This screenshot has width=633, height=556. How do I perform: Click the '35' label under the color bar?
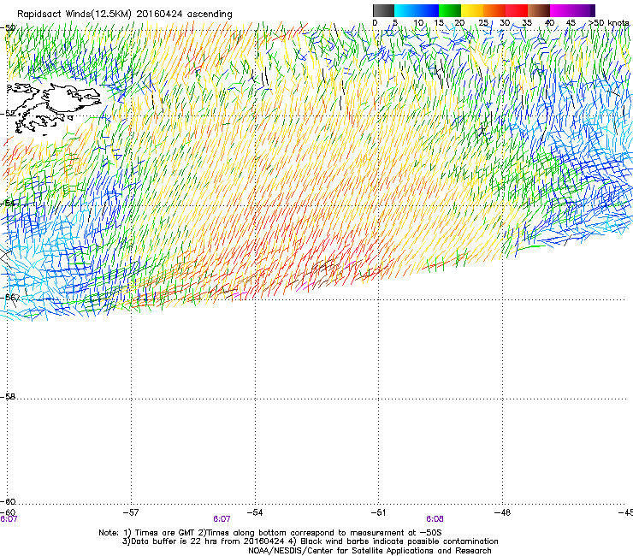coord(527,23)
